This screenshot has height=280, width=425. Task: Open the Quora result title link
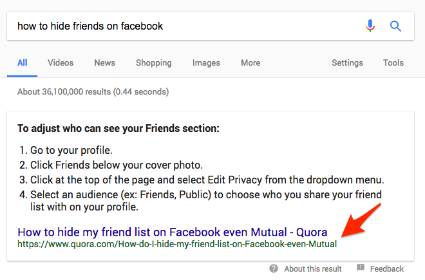172,232
